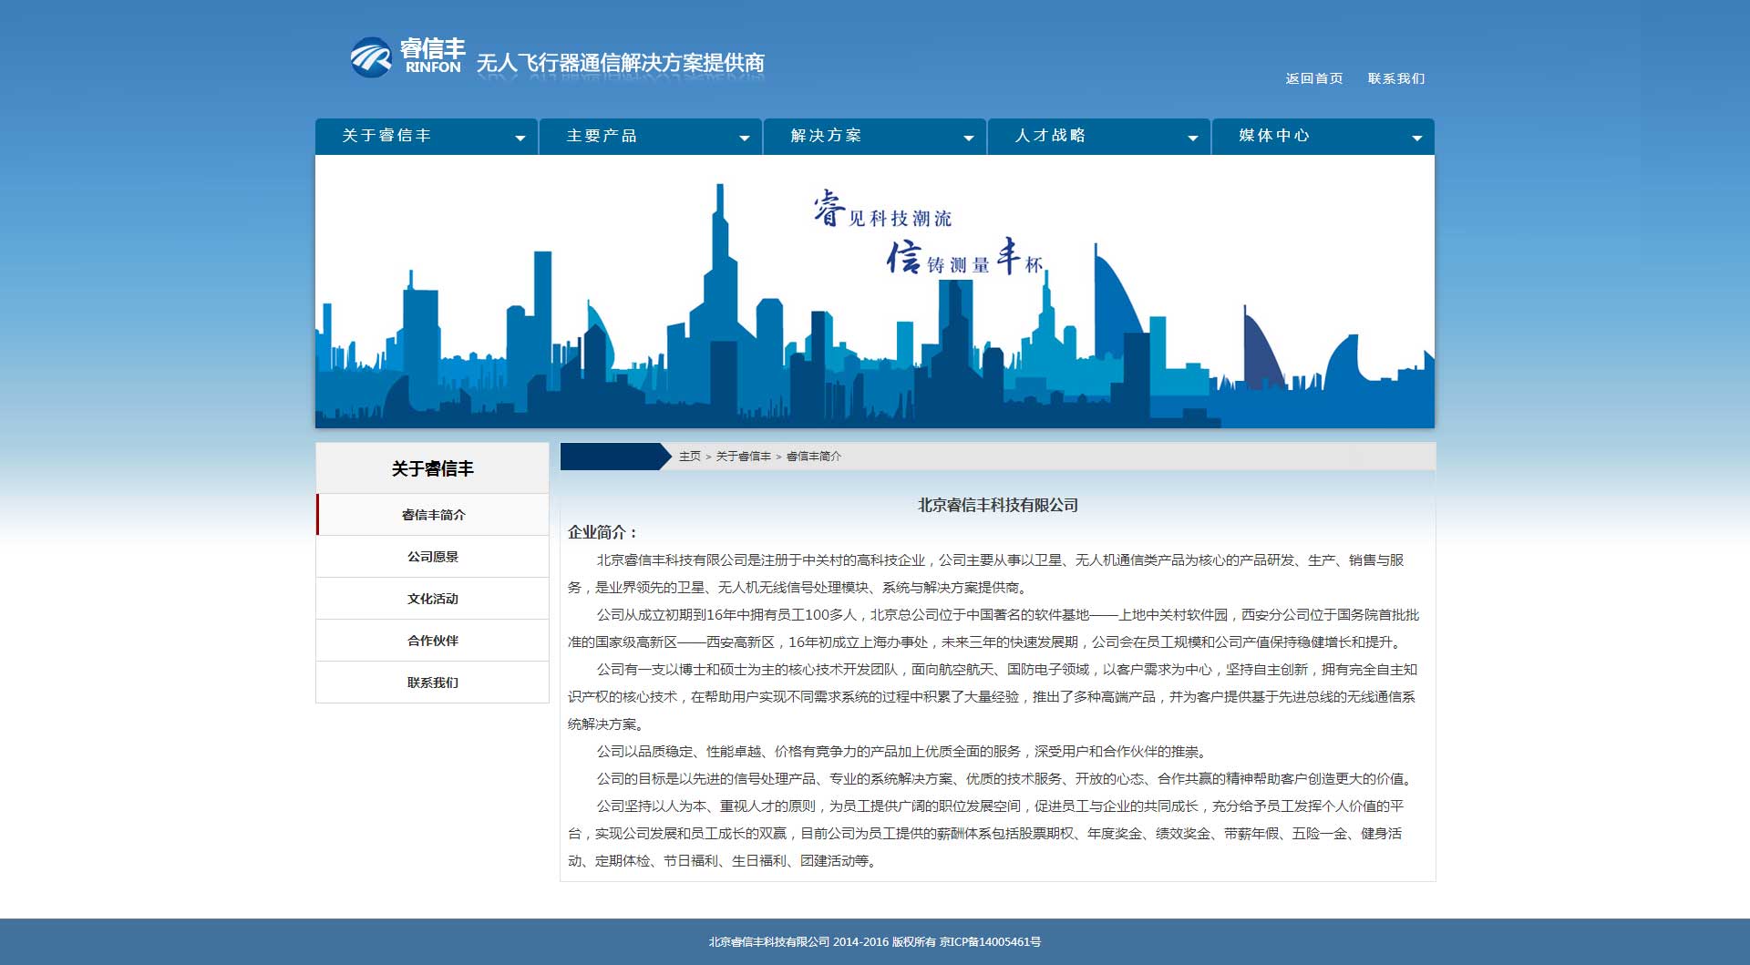Image resolution: width=1750 pixels, height=965 pixels.
Task: Click the slogan 无人飞行器通信解决方案提供商
Action: [621, 63]
